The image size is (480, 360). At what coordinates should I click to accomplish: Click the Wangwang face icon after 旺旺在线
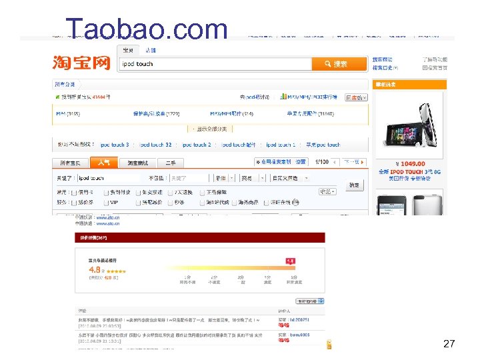295,203
